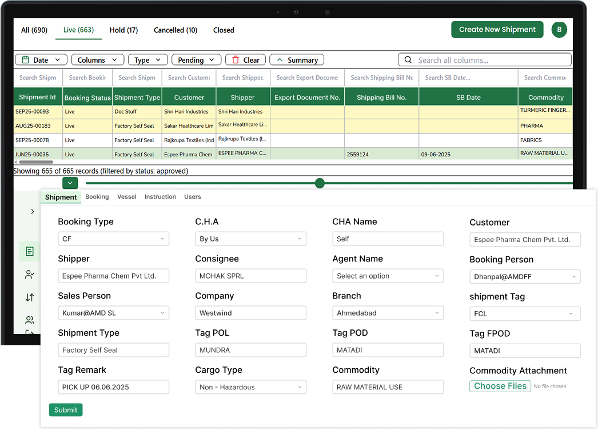Screen dimensions: 598x431
Task: Open the user verification icon in the sidebar
Action: 30,274
